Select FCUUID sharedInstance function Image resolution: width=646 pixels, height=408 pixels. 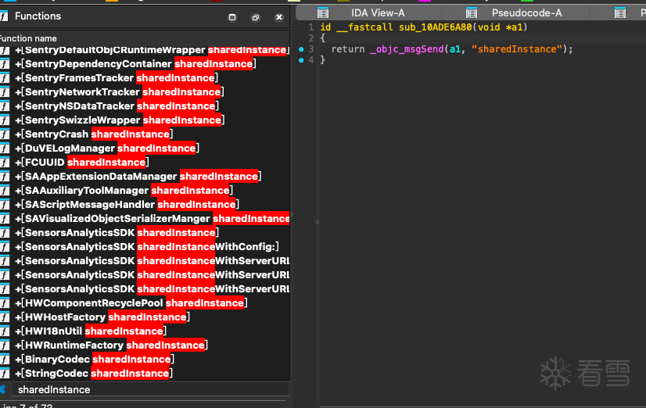click(145, 163)
